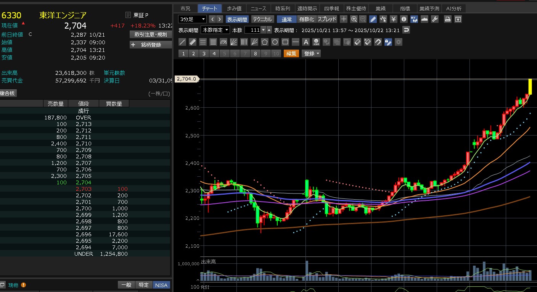
Task: Expand the 登録 dropdown menu
Action: 311,54
